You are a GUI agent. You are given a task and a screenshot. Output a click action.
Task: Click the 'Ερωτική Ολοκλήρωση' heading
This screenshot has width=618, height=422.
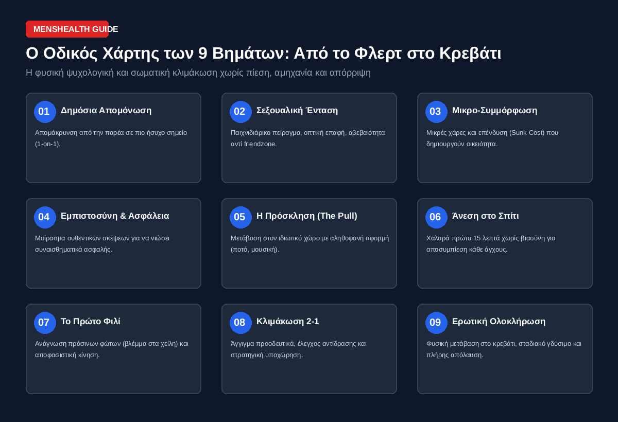pos(499,322)
